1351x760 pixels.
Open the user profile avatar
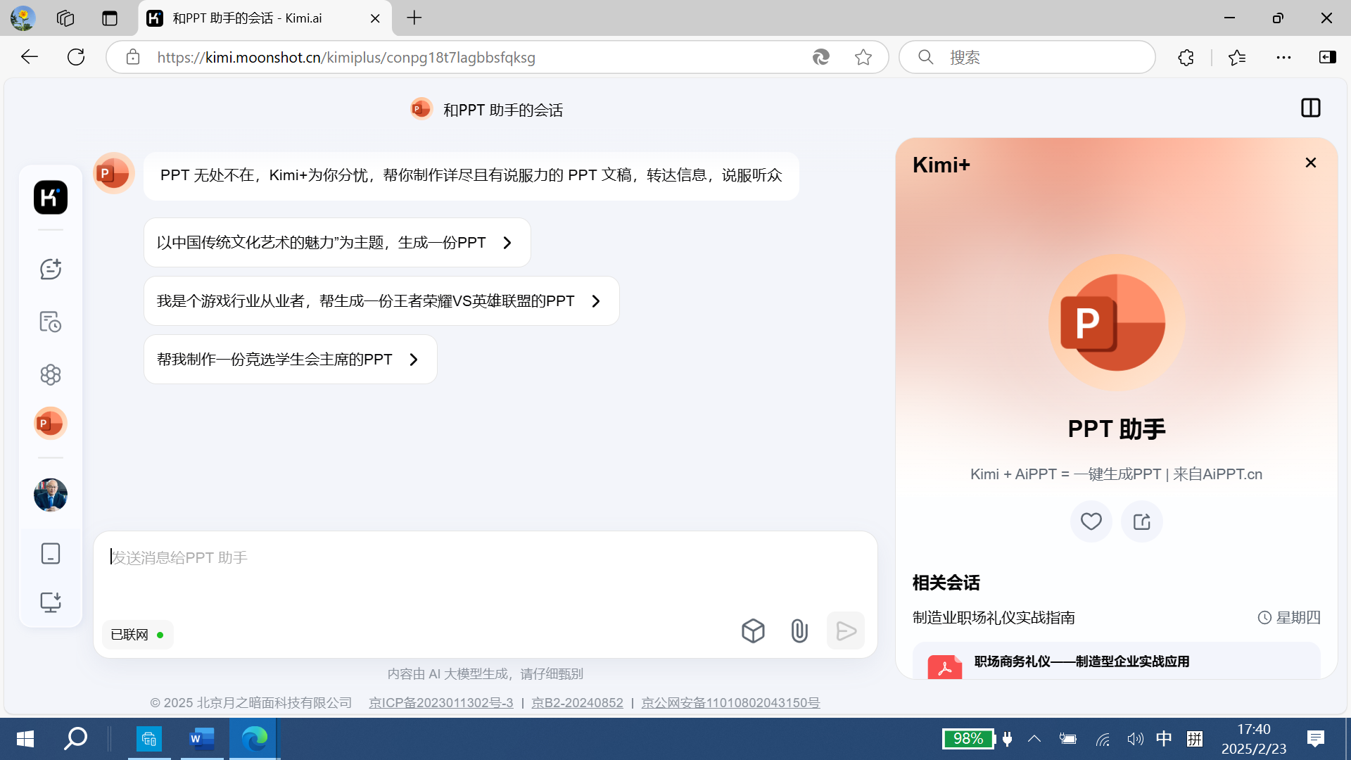click(x=51, y=495)
